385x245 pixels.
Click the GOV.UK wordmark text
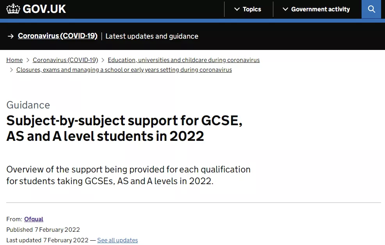[x=44, y=9]
